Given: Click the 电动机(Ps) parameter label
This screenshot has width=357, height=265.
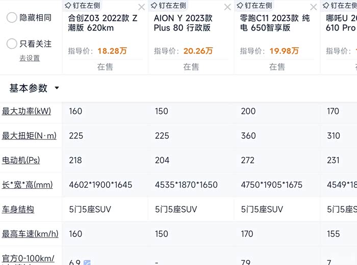Looking at the screenshot, I should tap(21, 160).
